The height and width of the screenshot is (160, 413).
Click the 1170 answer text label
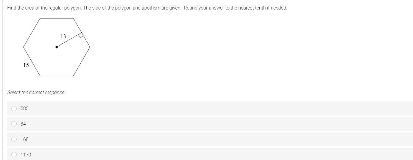[26, 155]
